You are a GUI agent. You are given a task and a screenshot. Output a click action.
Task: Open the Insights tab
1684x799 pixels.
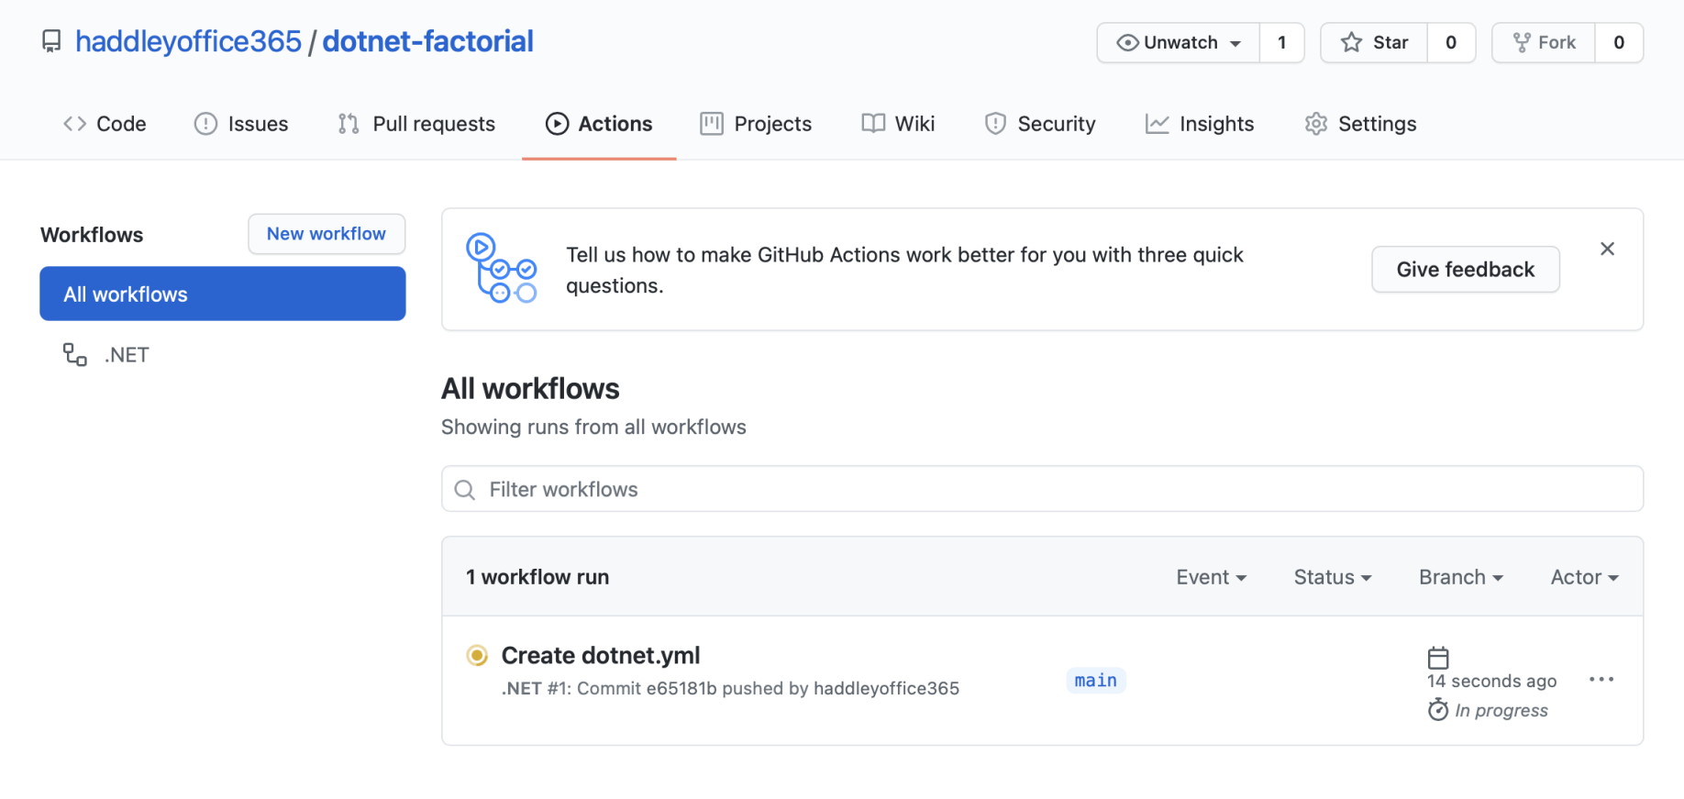coord(1200,124)
